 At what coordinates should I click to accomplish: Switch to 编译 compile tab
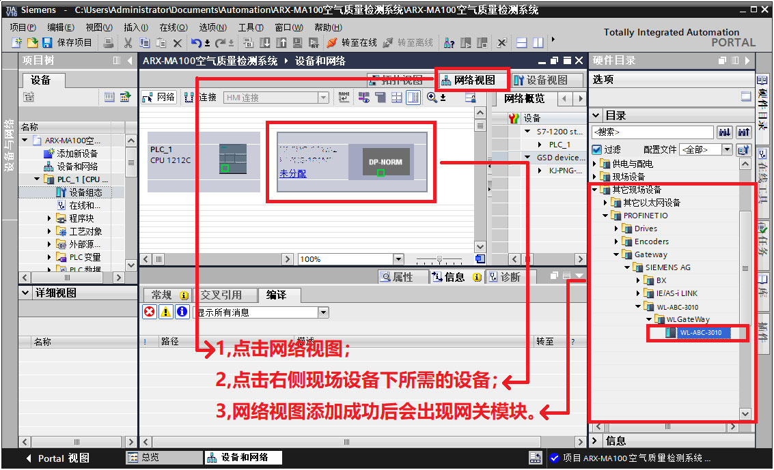[279, 295]
